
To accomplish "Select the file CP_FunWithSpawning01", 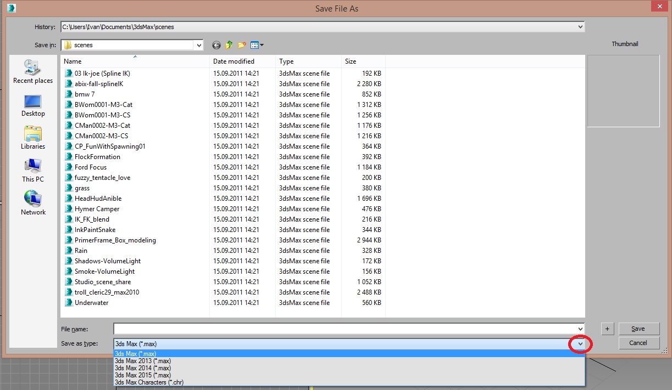I will click(x=110, y=146).
